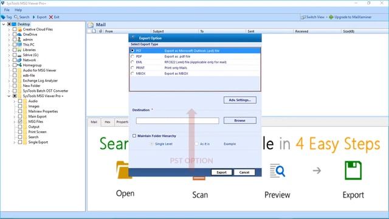The height and width of the screenshot is (219, 389).
Task: Select the SysTools Batch OST Converter folder
Action: click(x=46, y=91)
